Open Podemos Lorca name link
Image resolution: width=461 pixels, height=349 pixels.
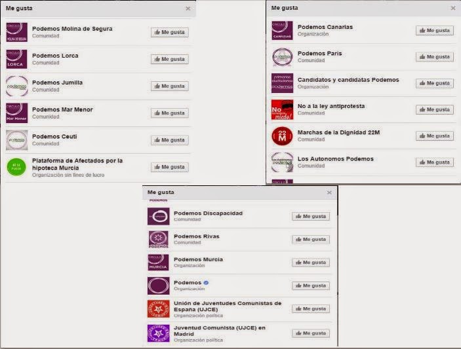[55, 56]
